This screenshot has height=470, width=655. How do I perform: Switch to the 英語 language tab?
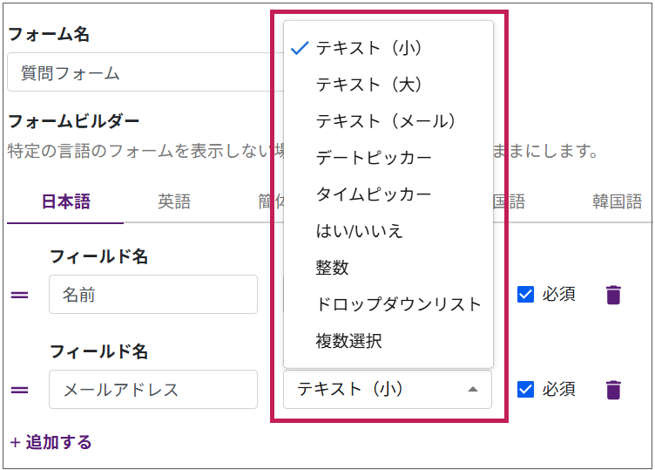174,202
